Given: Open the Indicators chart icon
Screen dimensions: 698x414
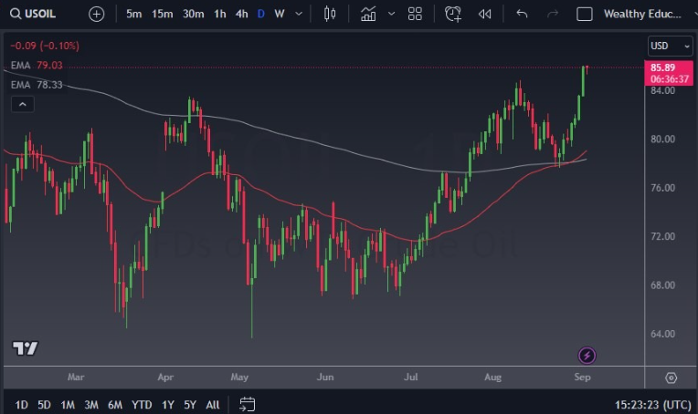Looking at the screenshot, I should coord(368,14).
